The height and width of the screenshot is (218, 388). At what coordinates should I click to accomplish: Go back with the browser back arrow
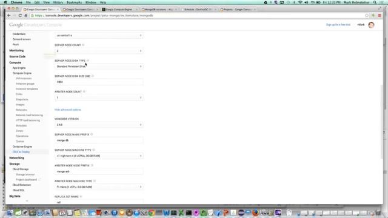9,16
